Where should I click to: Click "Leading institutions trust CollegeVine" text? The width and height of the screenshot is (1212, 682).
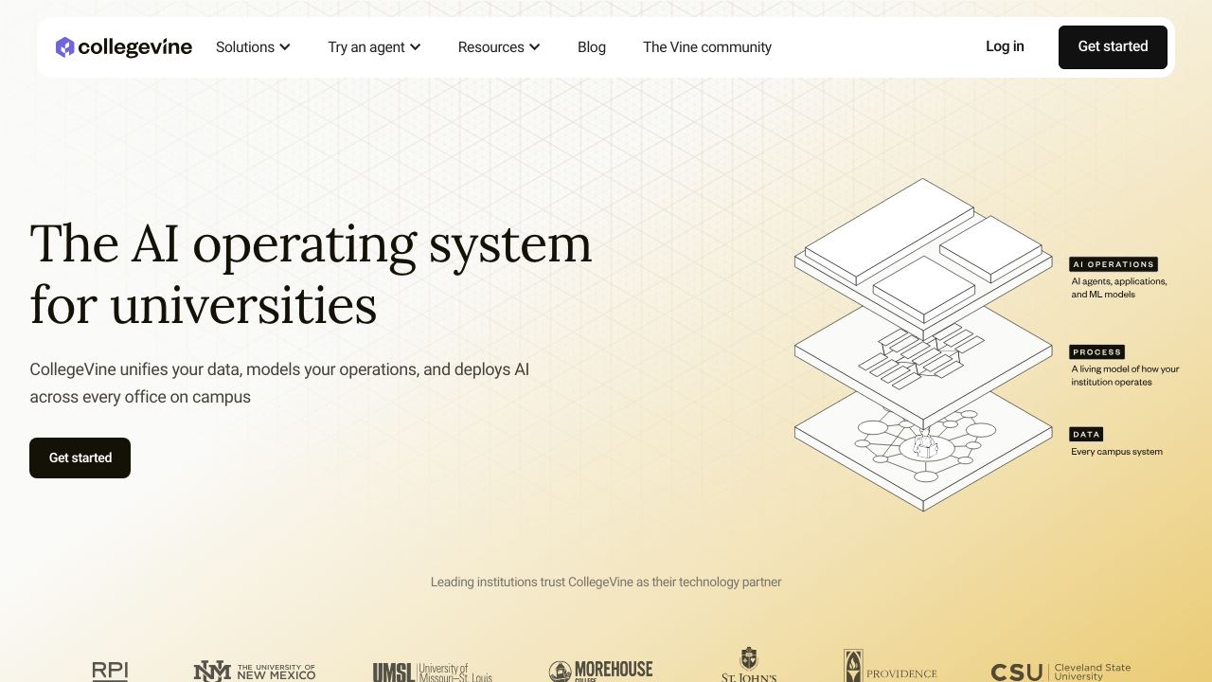coord(606,582)
